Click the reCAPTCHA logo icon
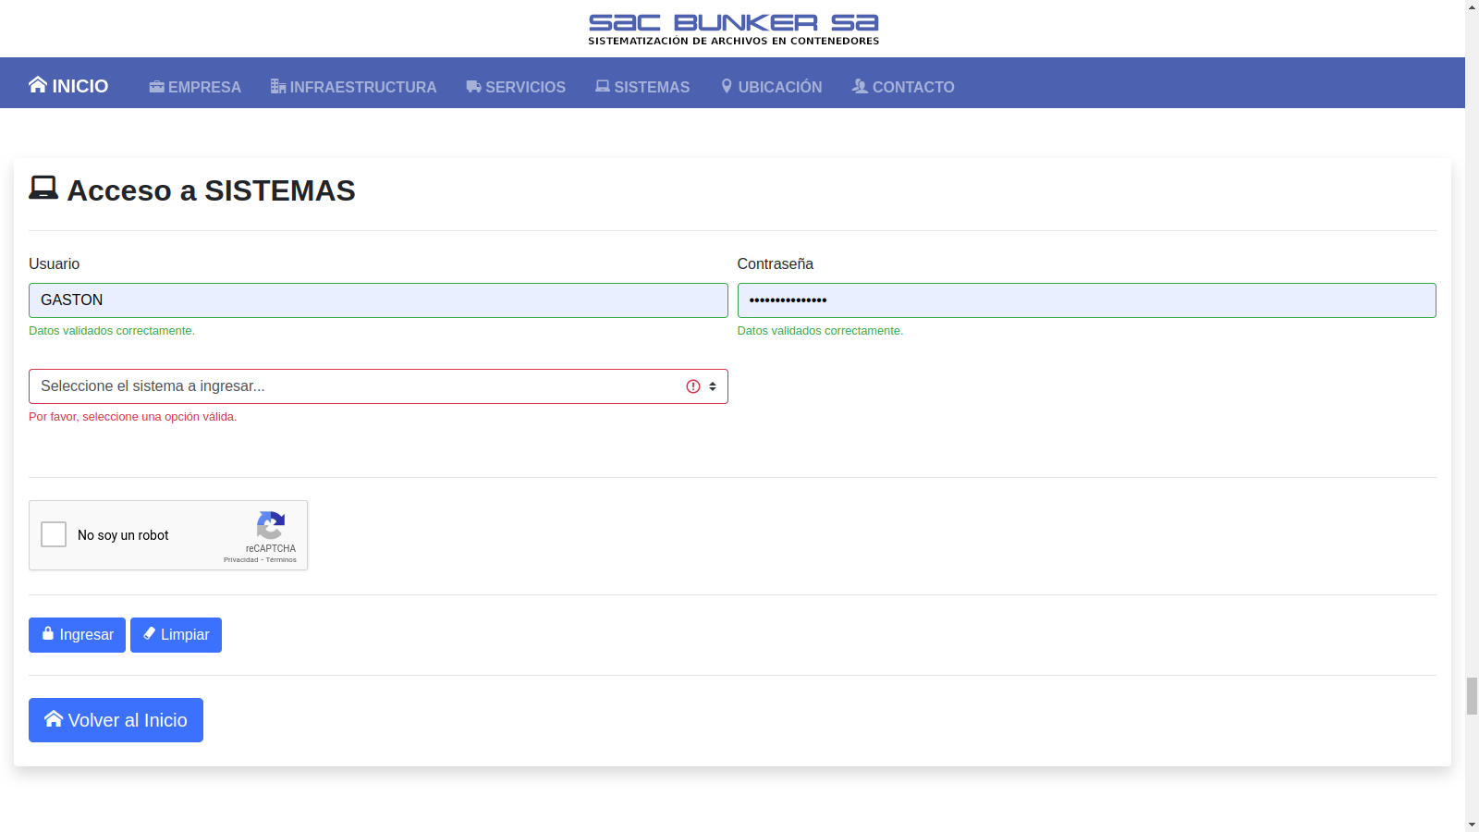Screen dimensions: 1479x832 271,525
